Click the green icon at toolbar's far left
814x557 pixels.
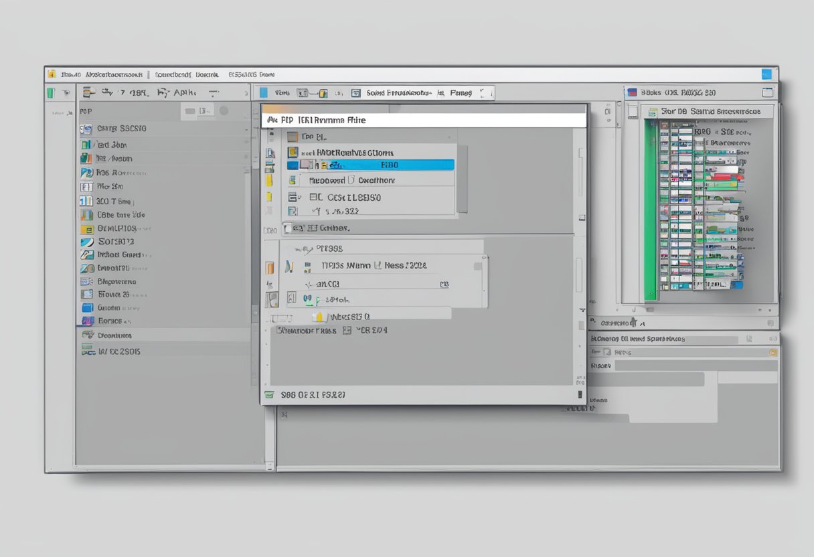click(x=50, y=94)
